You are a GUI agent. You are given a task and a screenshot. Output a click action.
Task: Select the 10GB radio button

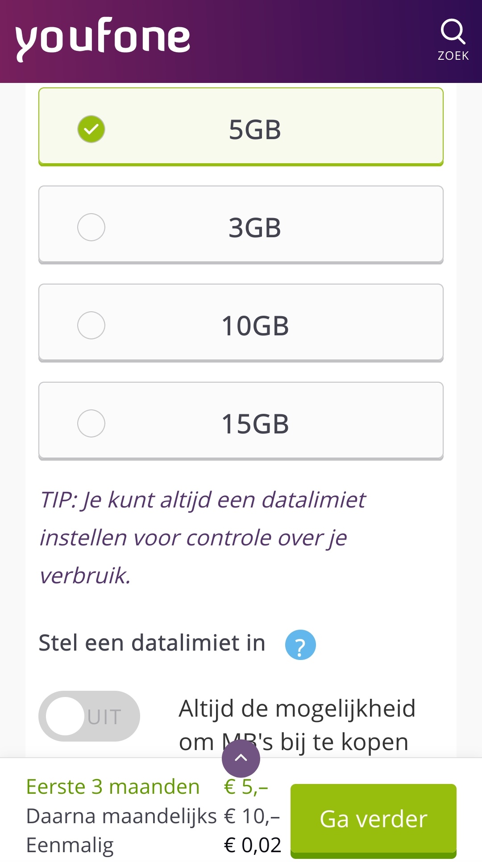coord(91,326)
